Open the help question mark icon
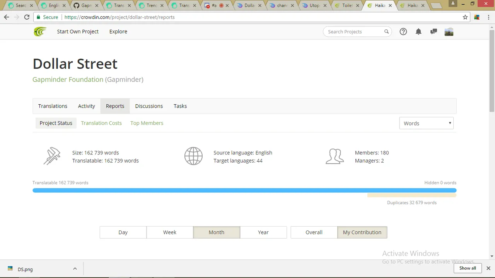Viewport: 495px width, 278px height. [403, 32]
